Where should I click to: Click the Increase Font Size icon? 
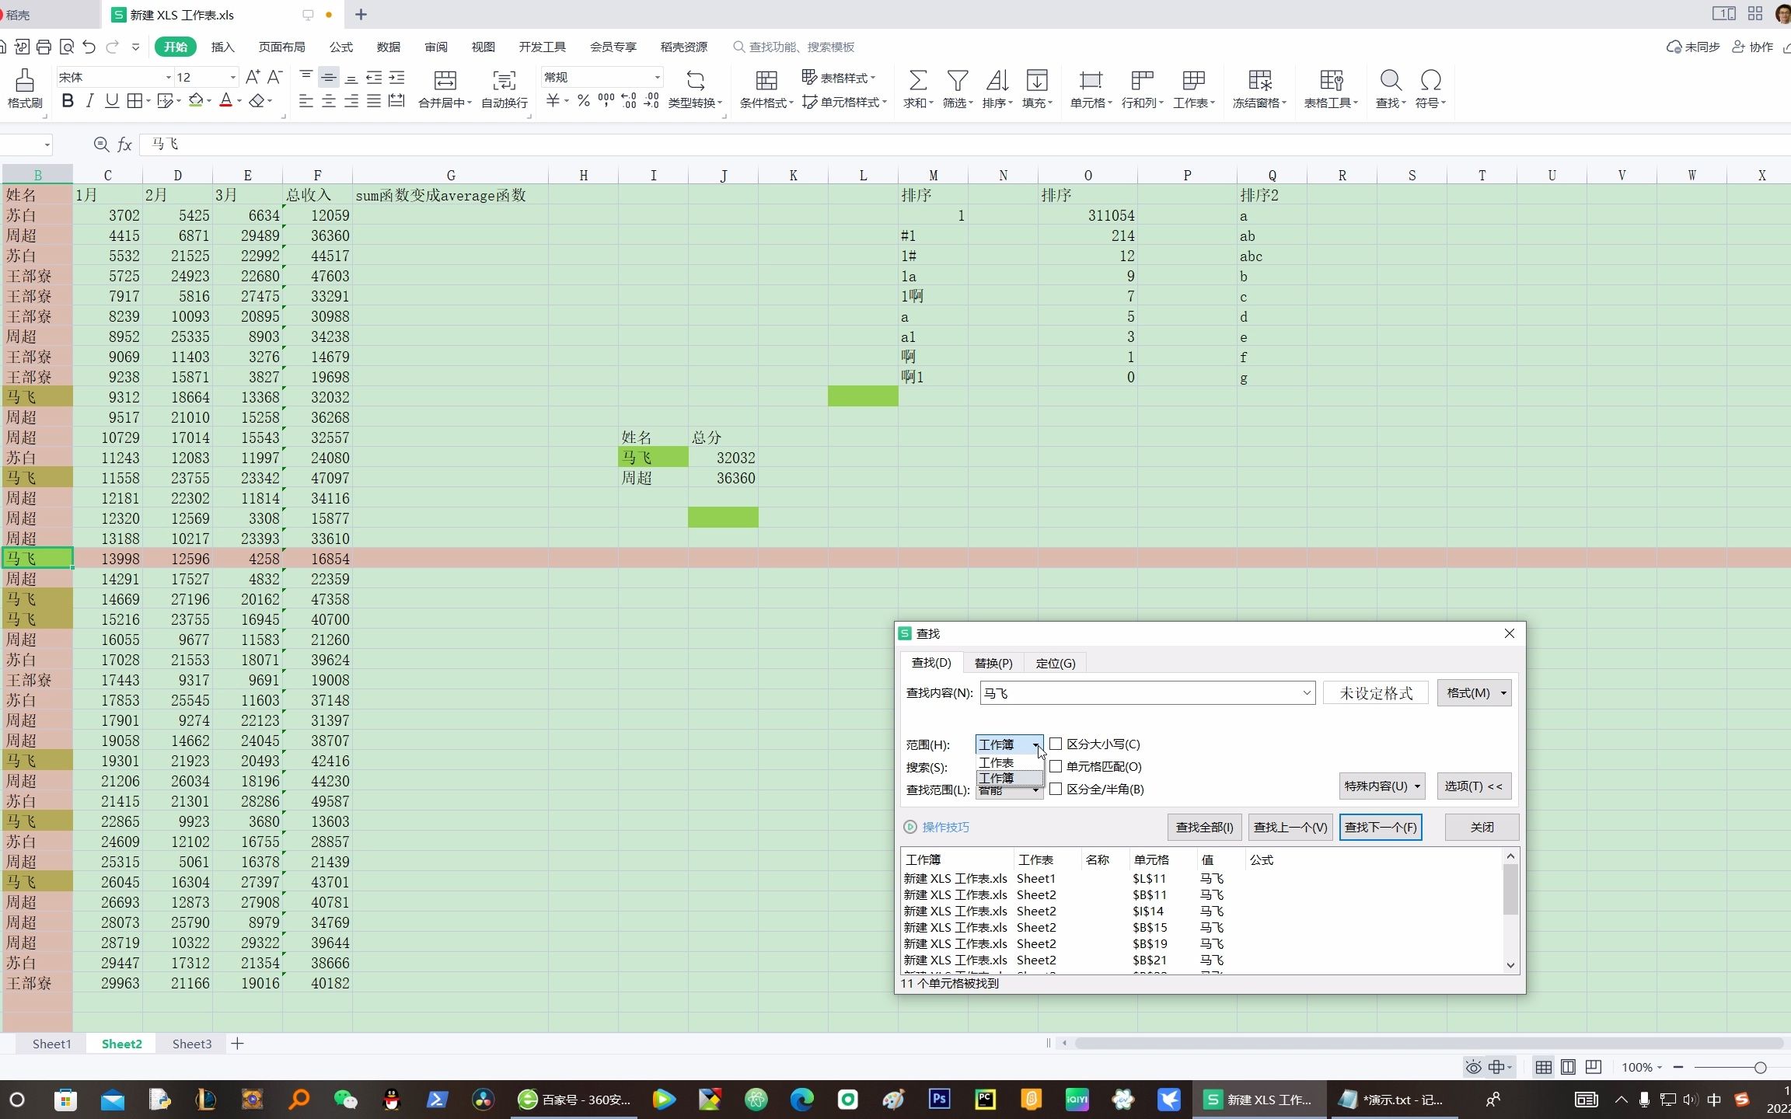point(253,77)
